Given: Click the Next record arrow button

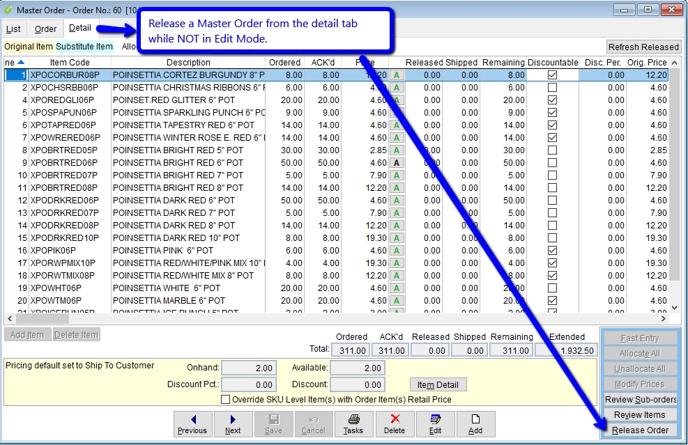Looking at the screenshot, I should click(233, 423).
